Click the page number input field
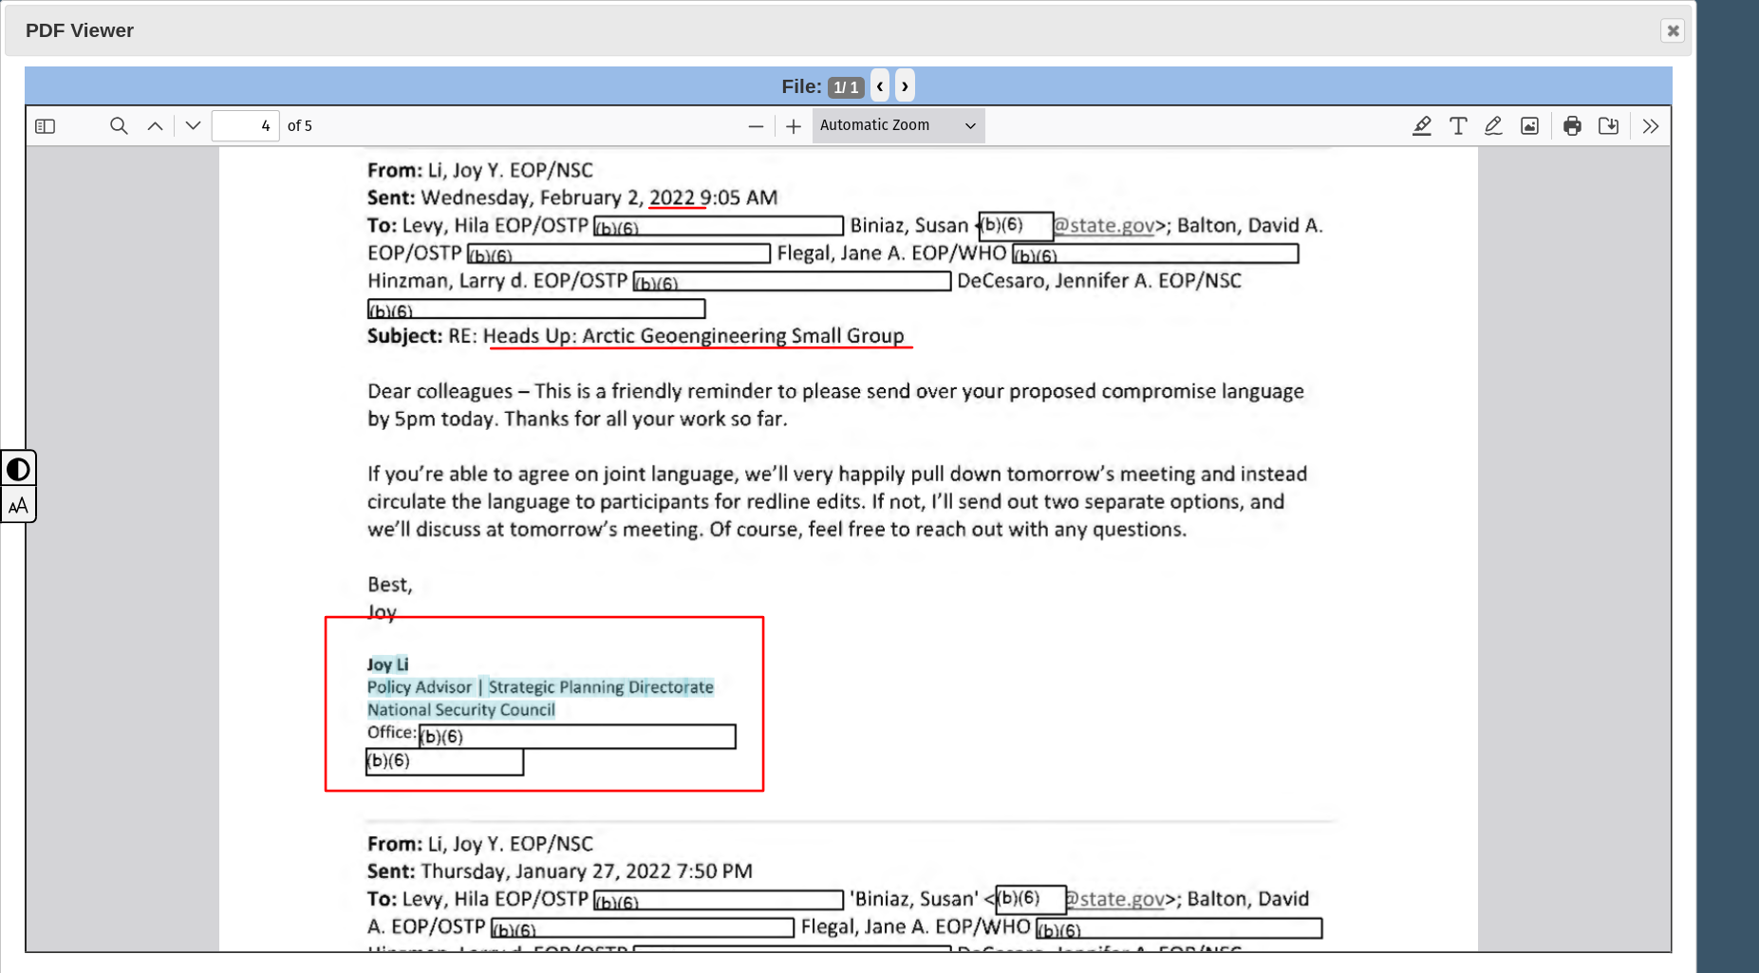 pyautogui.click(x=245, y=126)
